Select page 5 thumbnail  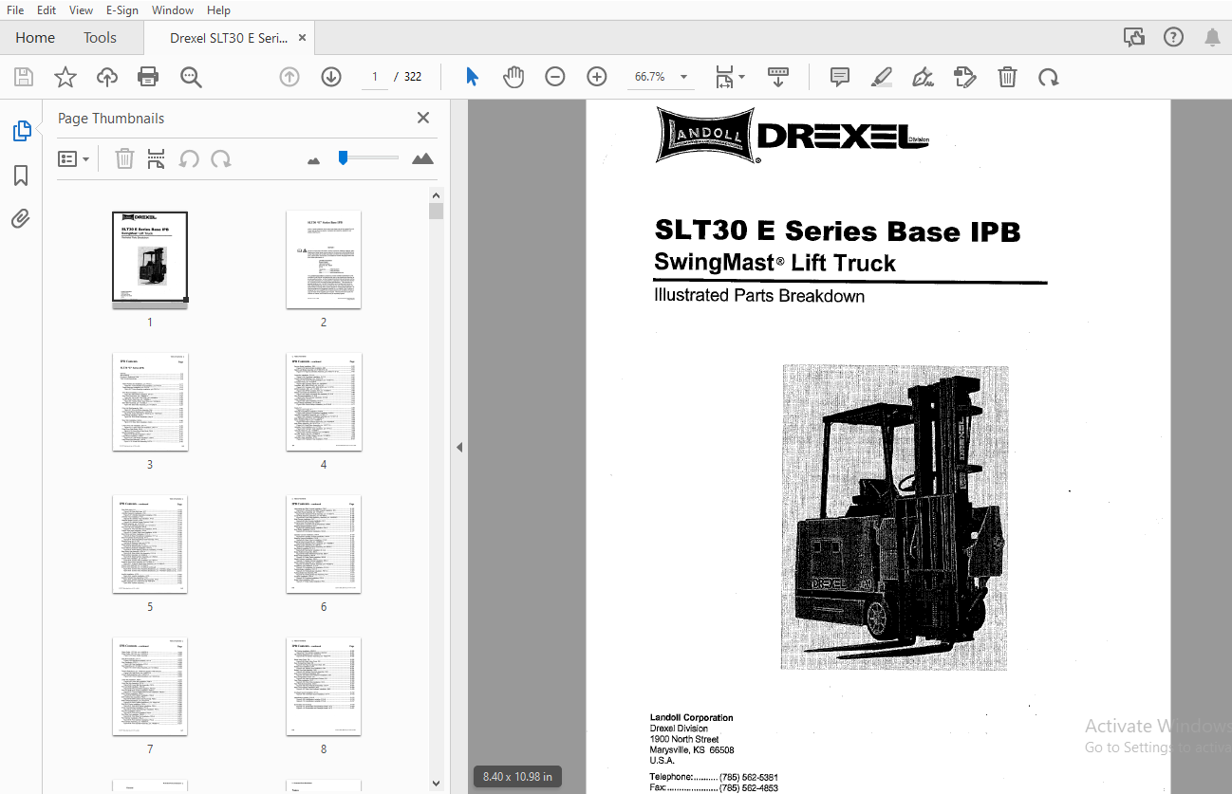[150, 545]
